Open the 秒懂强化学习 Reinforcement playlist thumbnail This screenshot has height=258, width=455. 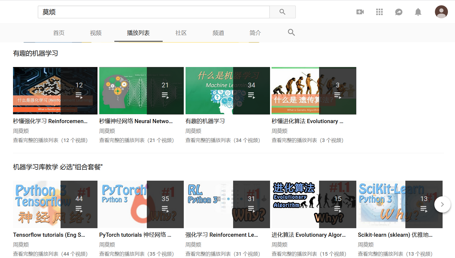(x=55, y=91)
